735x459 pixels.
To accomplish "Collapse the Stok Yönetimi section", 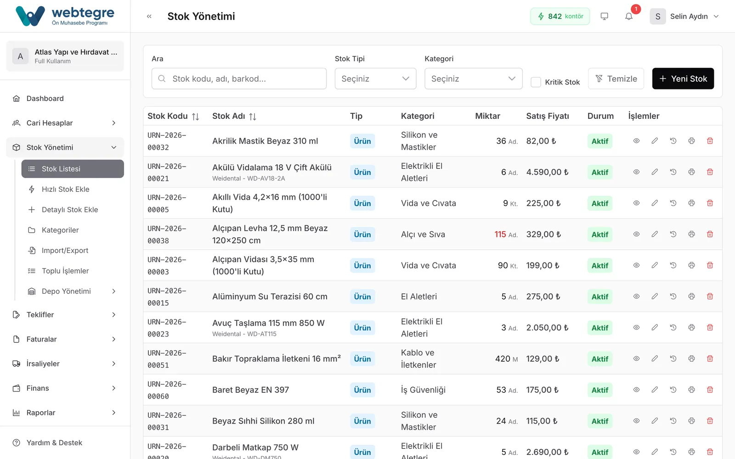I will pos(65,147).
